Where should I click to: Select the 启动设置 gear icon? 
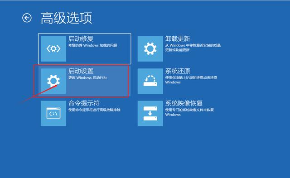click(53, 81)
